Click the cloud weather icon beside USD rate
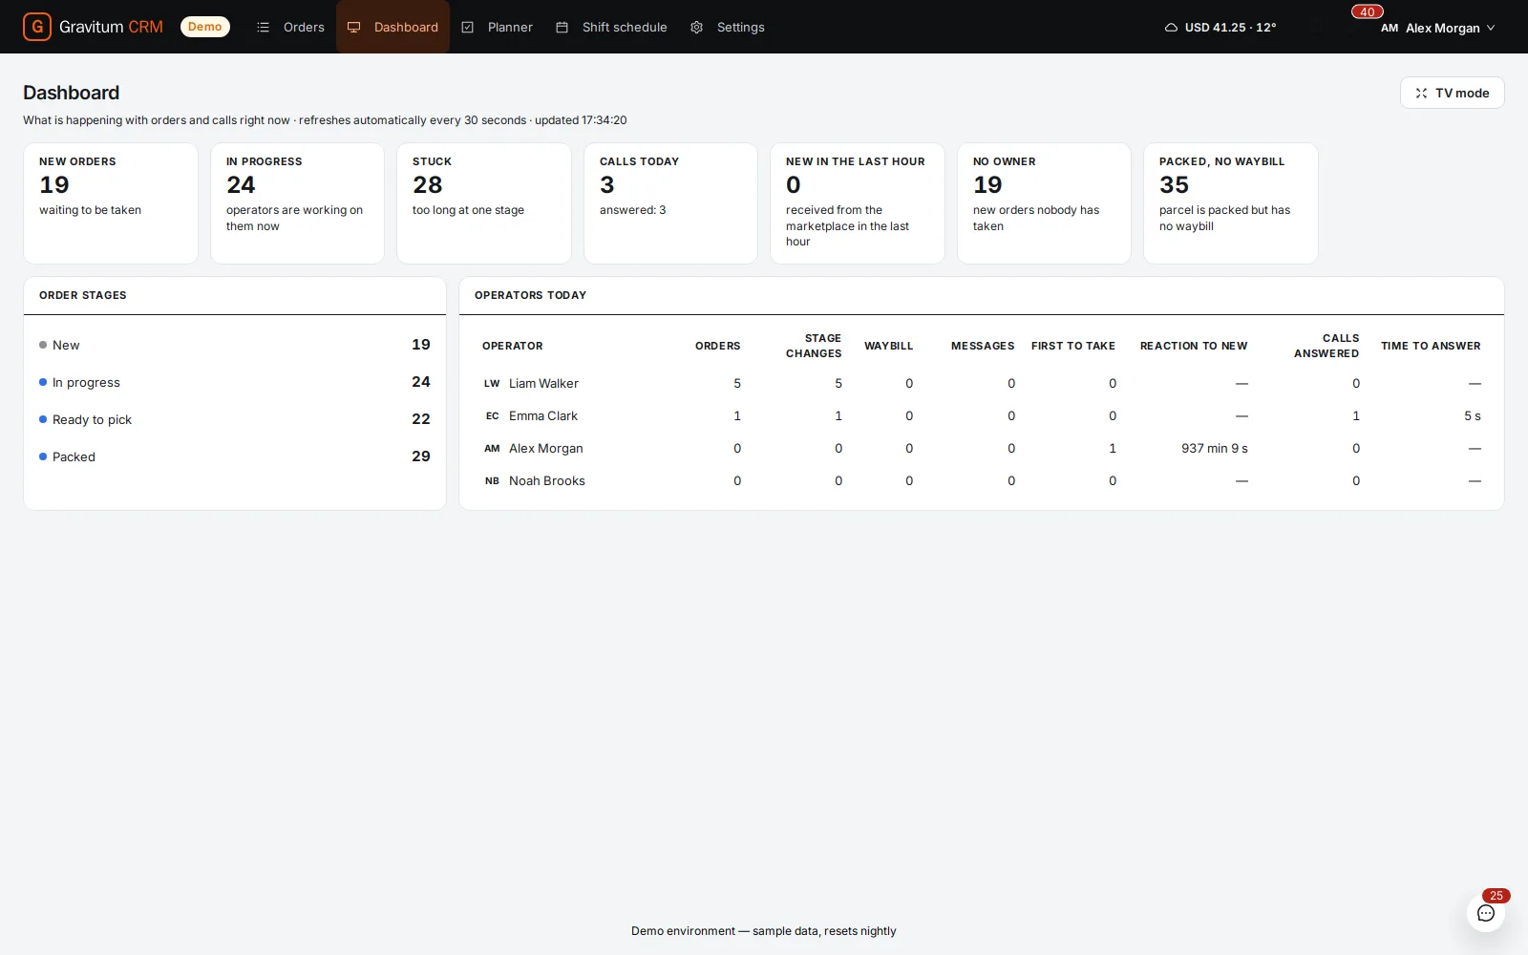This screenshot has width=1528, height=955. [x=1171, y=28]
